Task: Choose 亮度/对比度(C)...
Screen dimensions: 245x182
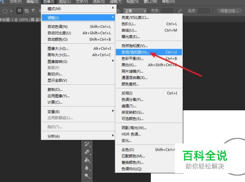Action: (149, 18)
